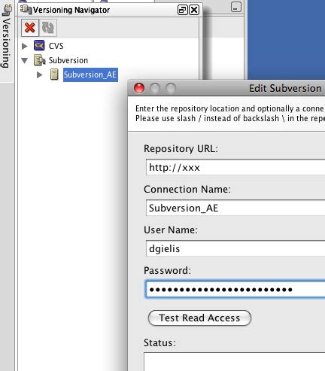Image resolution: width=325 pixels, height=371 pixels.
Task: Focus the Connection Name field
Action: click(235, 208)
